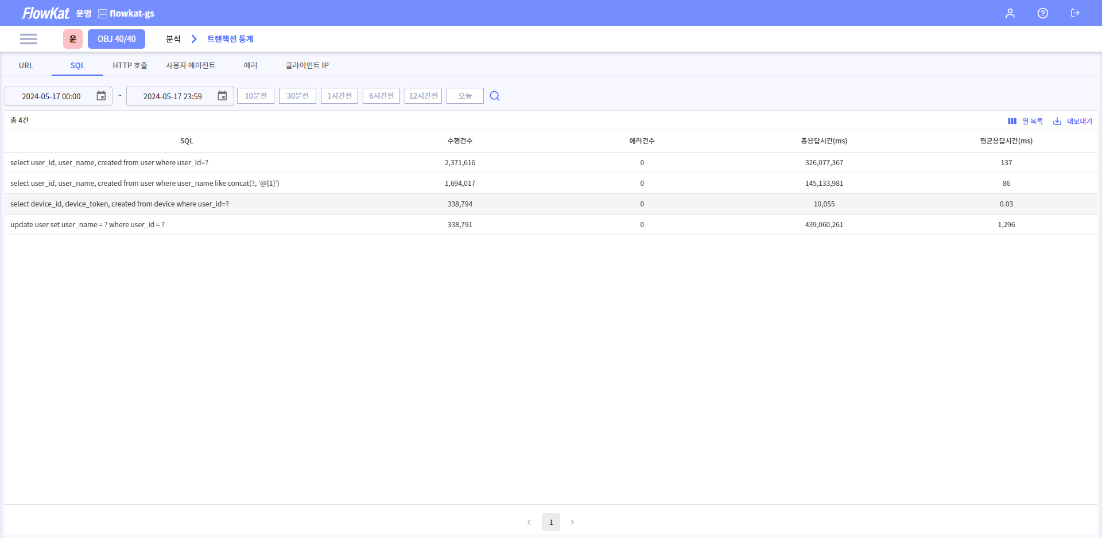
Task: Switch to the URL tab
Action: [26, 65]
